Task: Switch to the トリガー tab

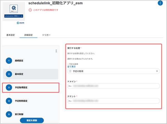Action: coord(46,35)
